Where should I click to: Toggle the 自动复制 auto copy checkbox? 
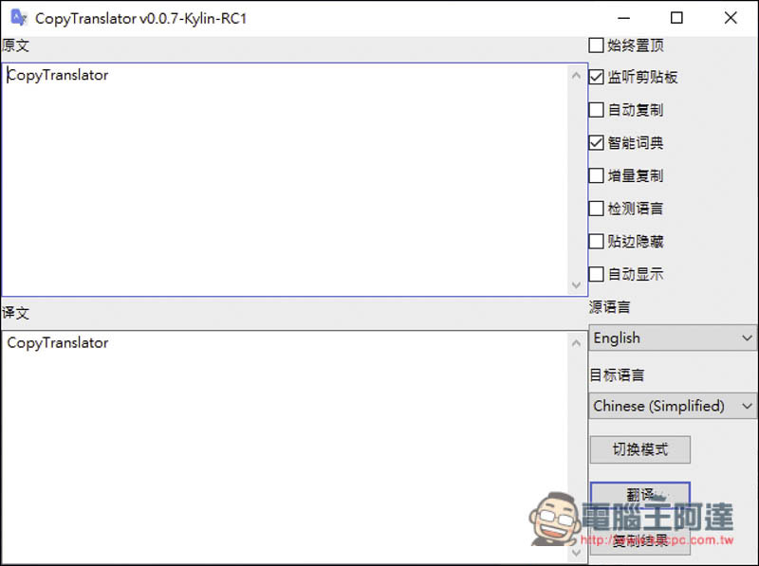597,110
